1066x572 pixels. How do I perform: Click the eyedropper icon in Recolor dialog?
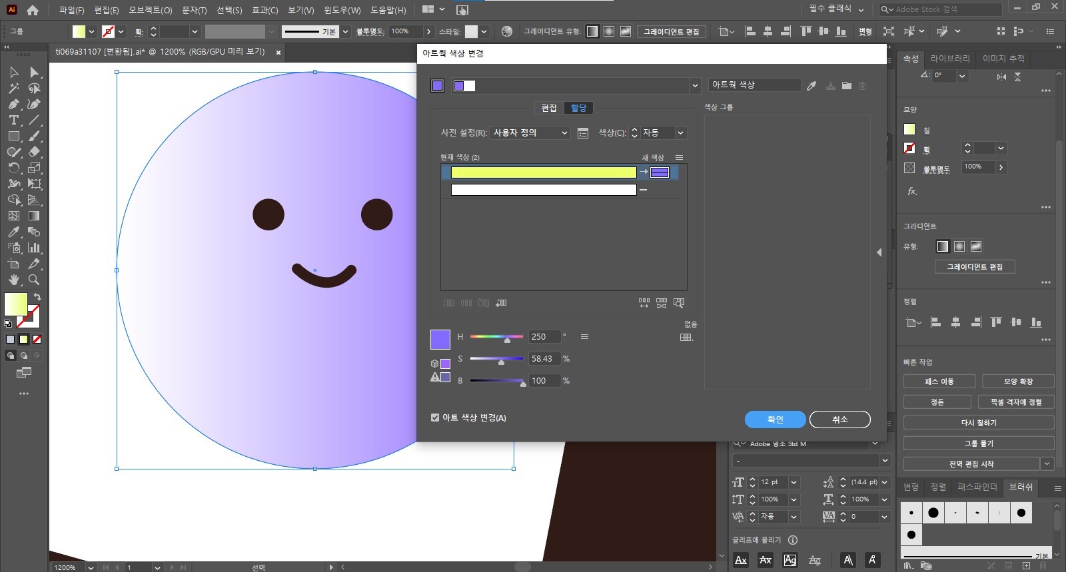[811, 86]
